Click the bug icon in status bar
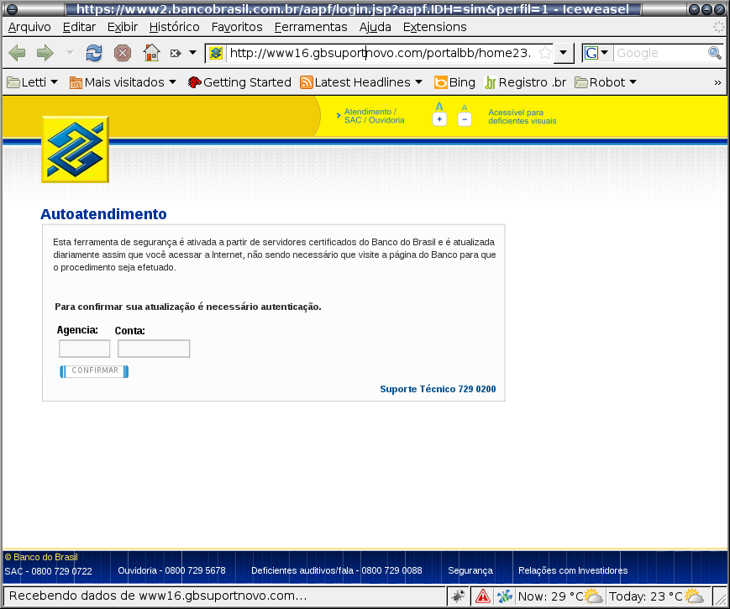This screenshot has height=609, width=730. tap(458, 596)
